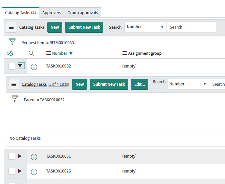Preview TASK0010031 with its info icon
Screen dimensions: 225x184
pos(34,157)
